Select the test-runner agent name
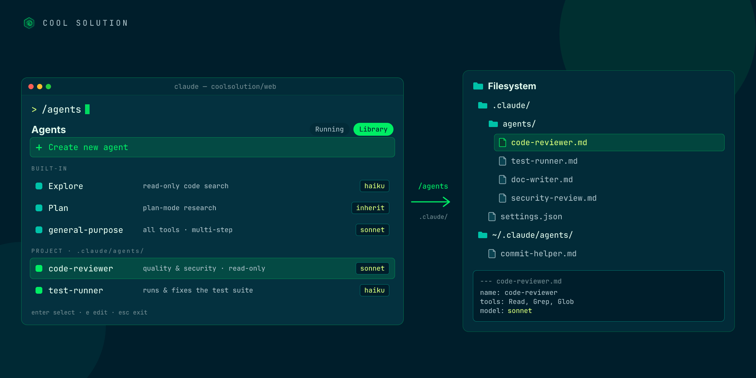The image size is (756, 378). point(76,290)
